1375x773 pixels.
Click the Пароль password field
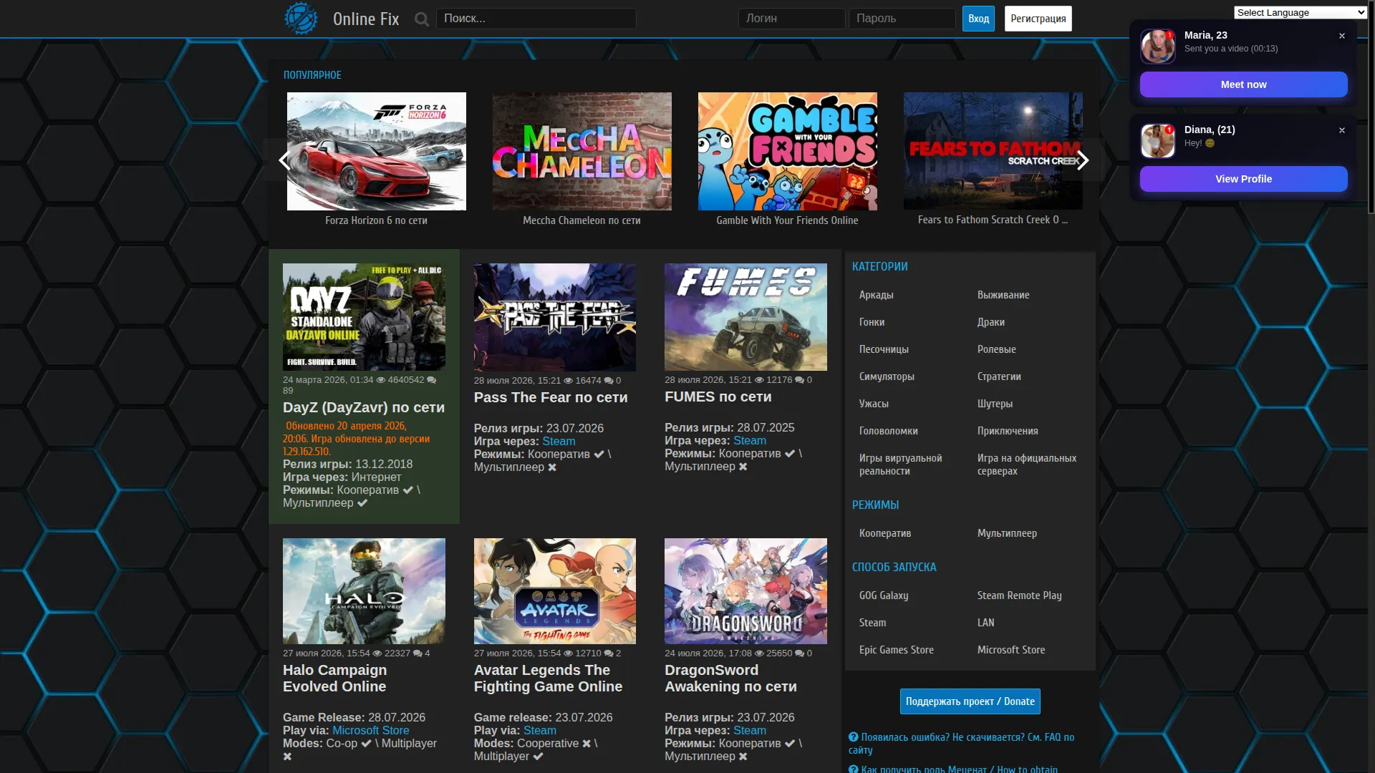(902, 19)
